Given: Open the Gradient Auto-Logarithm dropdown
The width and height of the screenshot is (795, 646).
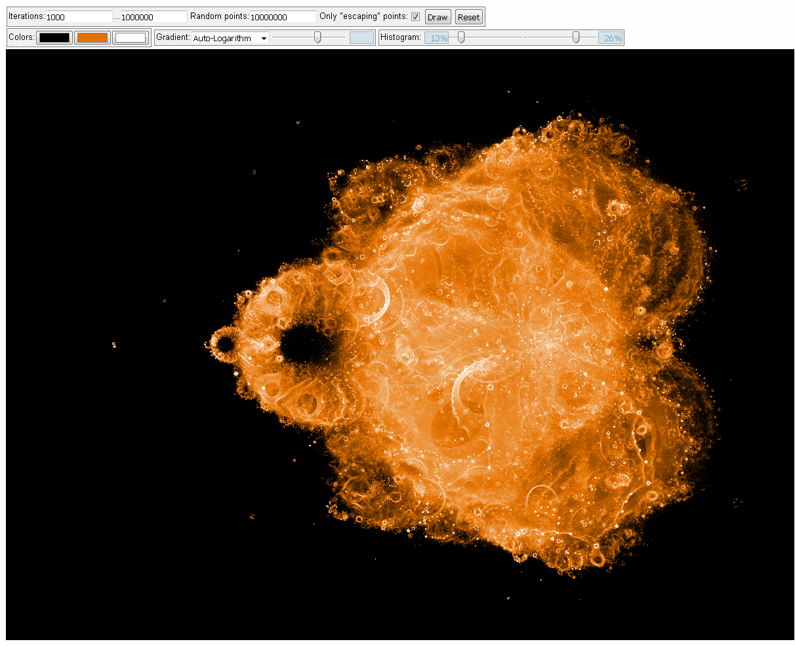Looking at the screenshot, I should point(230,38).
